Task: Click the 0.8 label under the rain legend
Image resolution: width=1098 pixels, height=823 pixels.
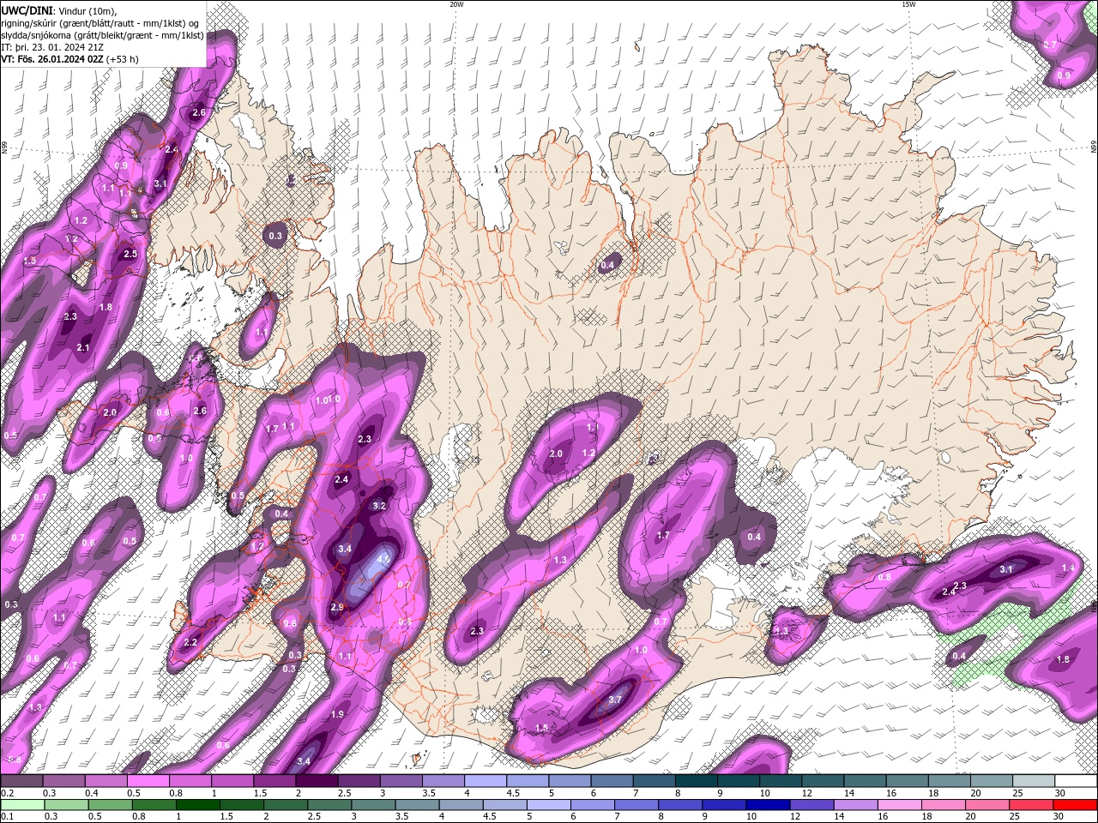Action: (x=138, y=817)
